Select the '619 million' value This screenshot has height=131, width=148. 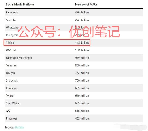click(82, 96)
